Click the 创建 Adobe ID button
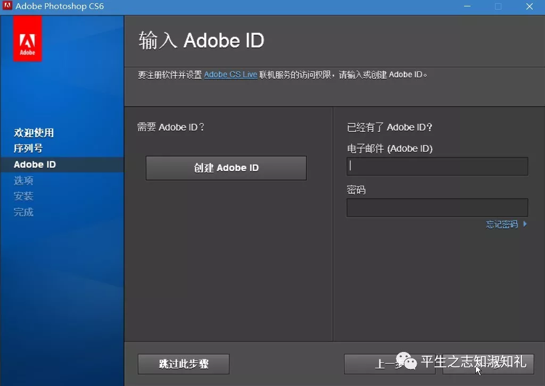This screenshot has width=545, height=386. click(226, 168)
